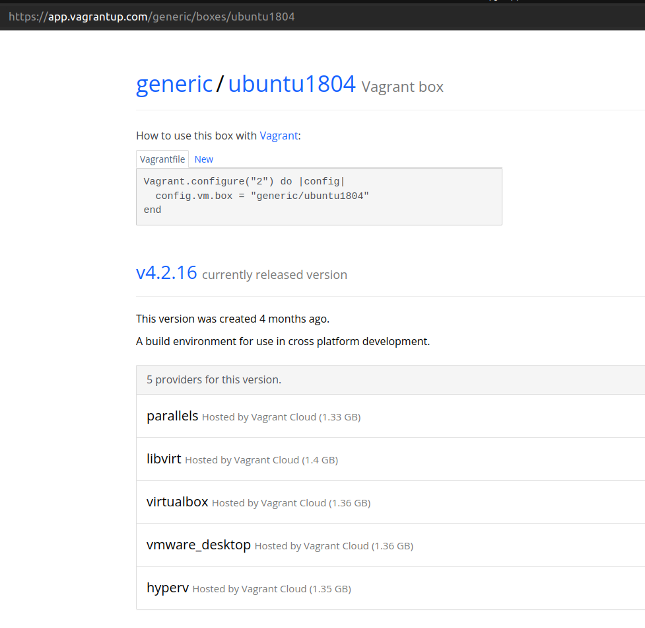Click the 'Vagrant box' subtitle text
This screenshot has height=628, width=645.
[402, 87]
